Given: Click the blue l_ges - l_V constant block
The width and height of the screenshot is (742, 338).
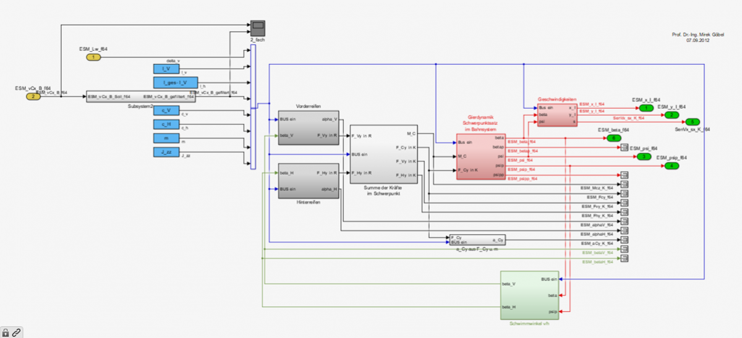Looking at the screenshot, I should point(175,82).
